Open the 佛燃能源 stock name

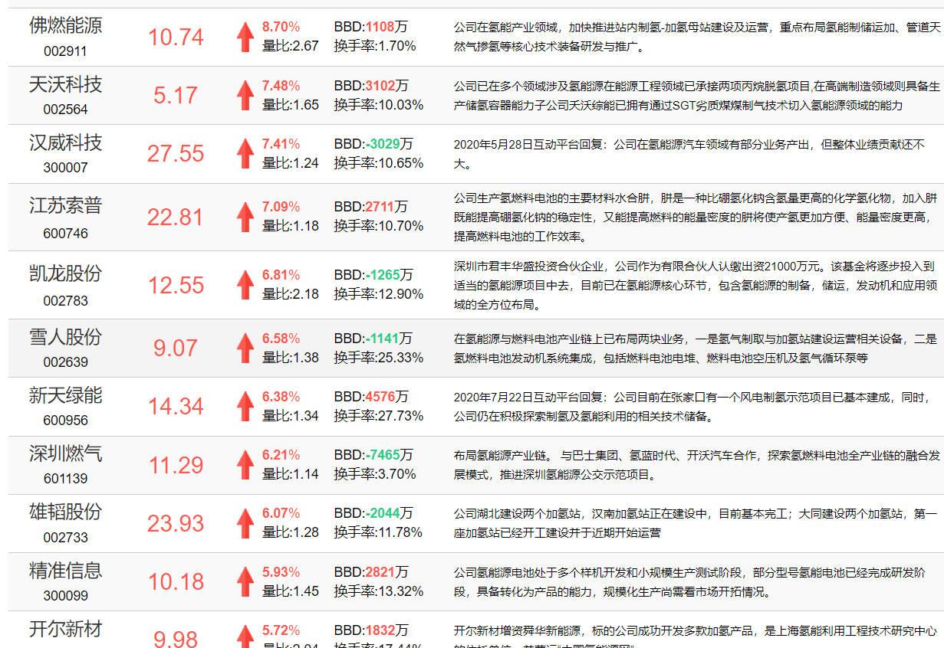click(65, 25)
